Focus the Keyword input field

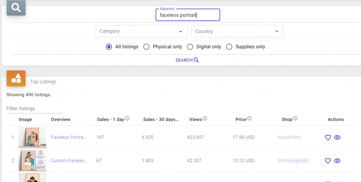(x=188, y=15)
